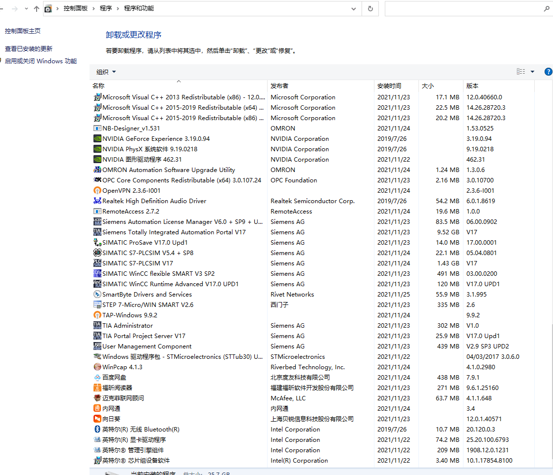Open 启用或关闭 Windows 功能 link
553x475 pixels.
(41, 61)
